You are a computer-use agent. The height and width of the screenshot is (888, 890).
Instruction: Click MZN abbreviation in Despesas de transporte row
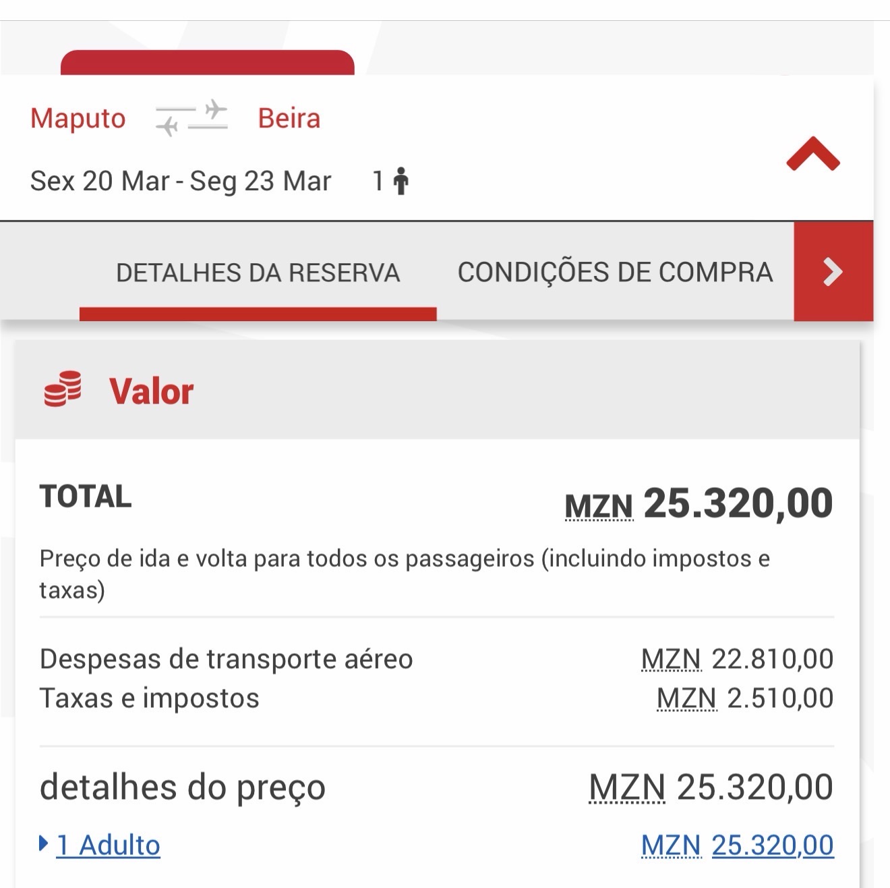(x=671, y=659)
